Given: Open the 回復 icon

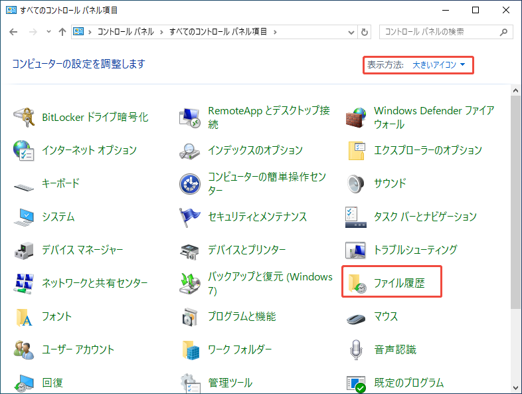Looking at the screenshot, I should (24, 383).
